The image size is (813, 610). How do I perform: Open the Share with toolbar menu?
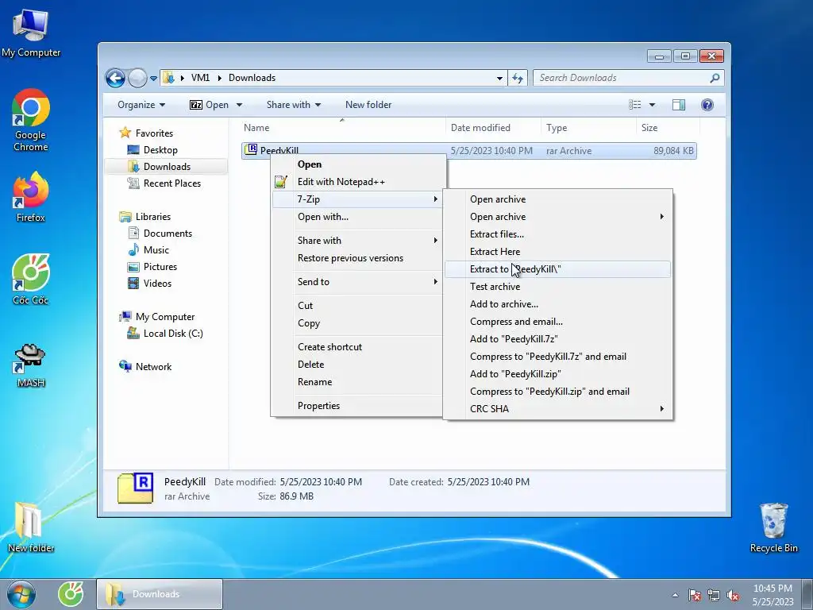pyautogui.click(x=294, y=105)
